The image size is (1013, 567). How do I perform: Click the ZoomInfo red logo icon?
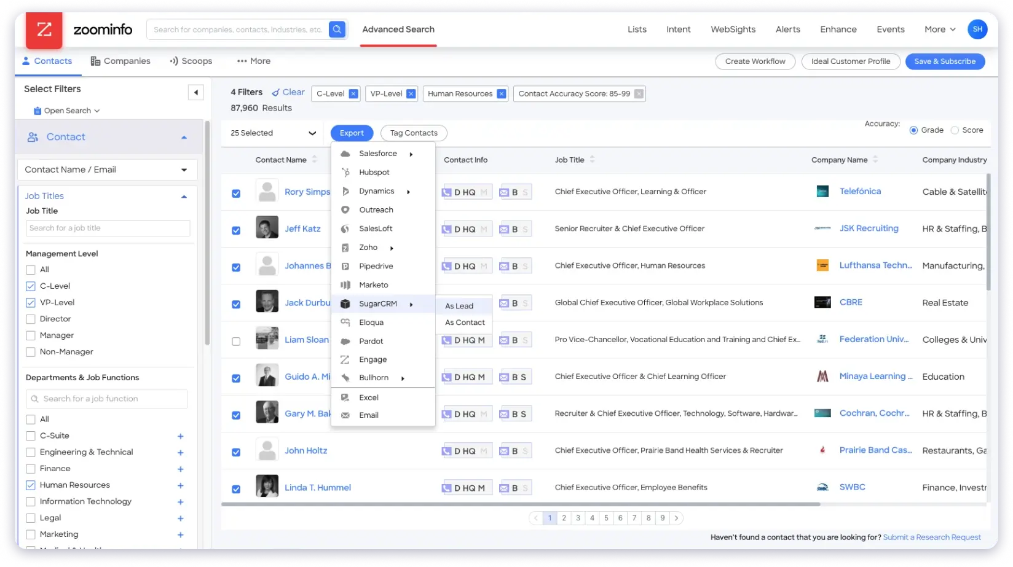(x=44, y=29)
